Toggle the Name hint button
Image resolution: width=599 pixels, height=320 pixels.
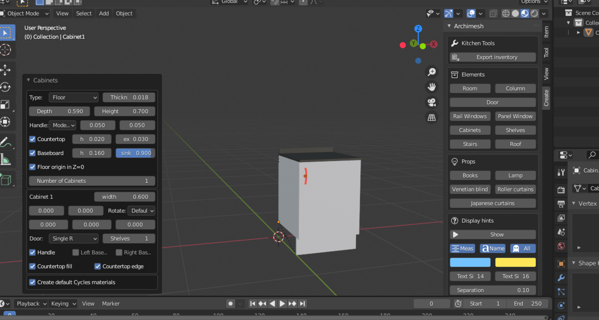[x=493, y=248]
